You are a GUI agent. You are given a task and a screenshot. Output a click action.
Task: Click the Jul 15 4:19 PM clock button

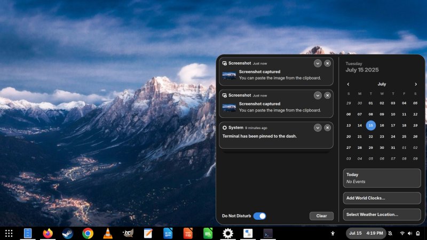tap(366, 233)
